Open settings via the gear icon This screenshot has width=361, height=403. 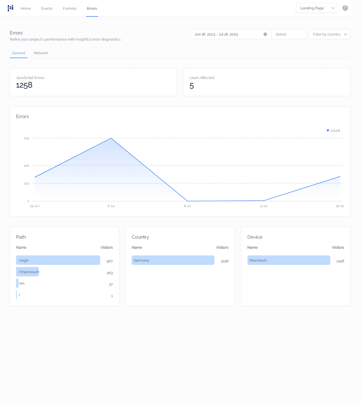[345, 8]
